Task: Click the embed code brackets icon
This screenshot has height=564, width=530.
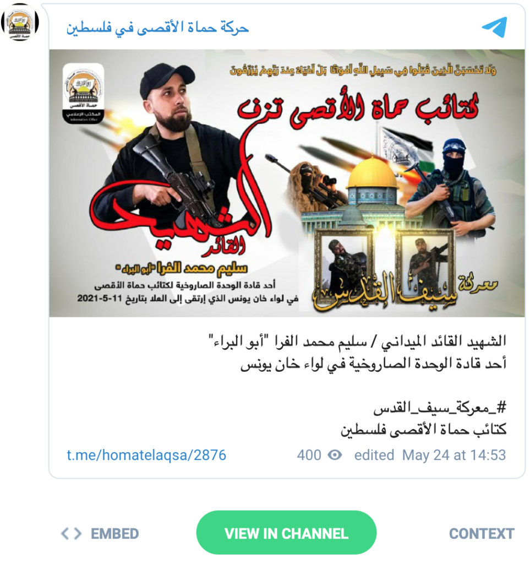Action: point(71,533)
